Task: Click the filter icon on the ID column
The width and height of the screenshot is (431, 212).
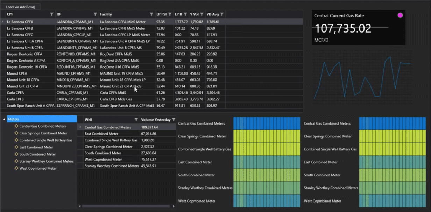Action: click(x=95, y=14)
